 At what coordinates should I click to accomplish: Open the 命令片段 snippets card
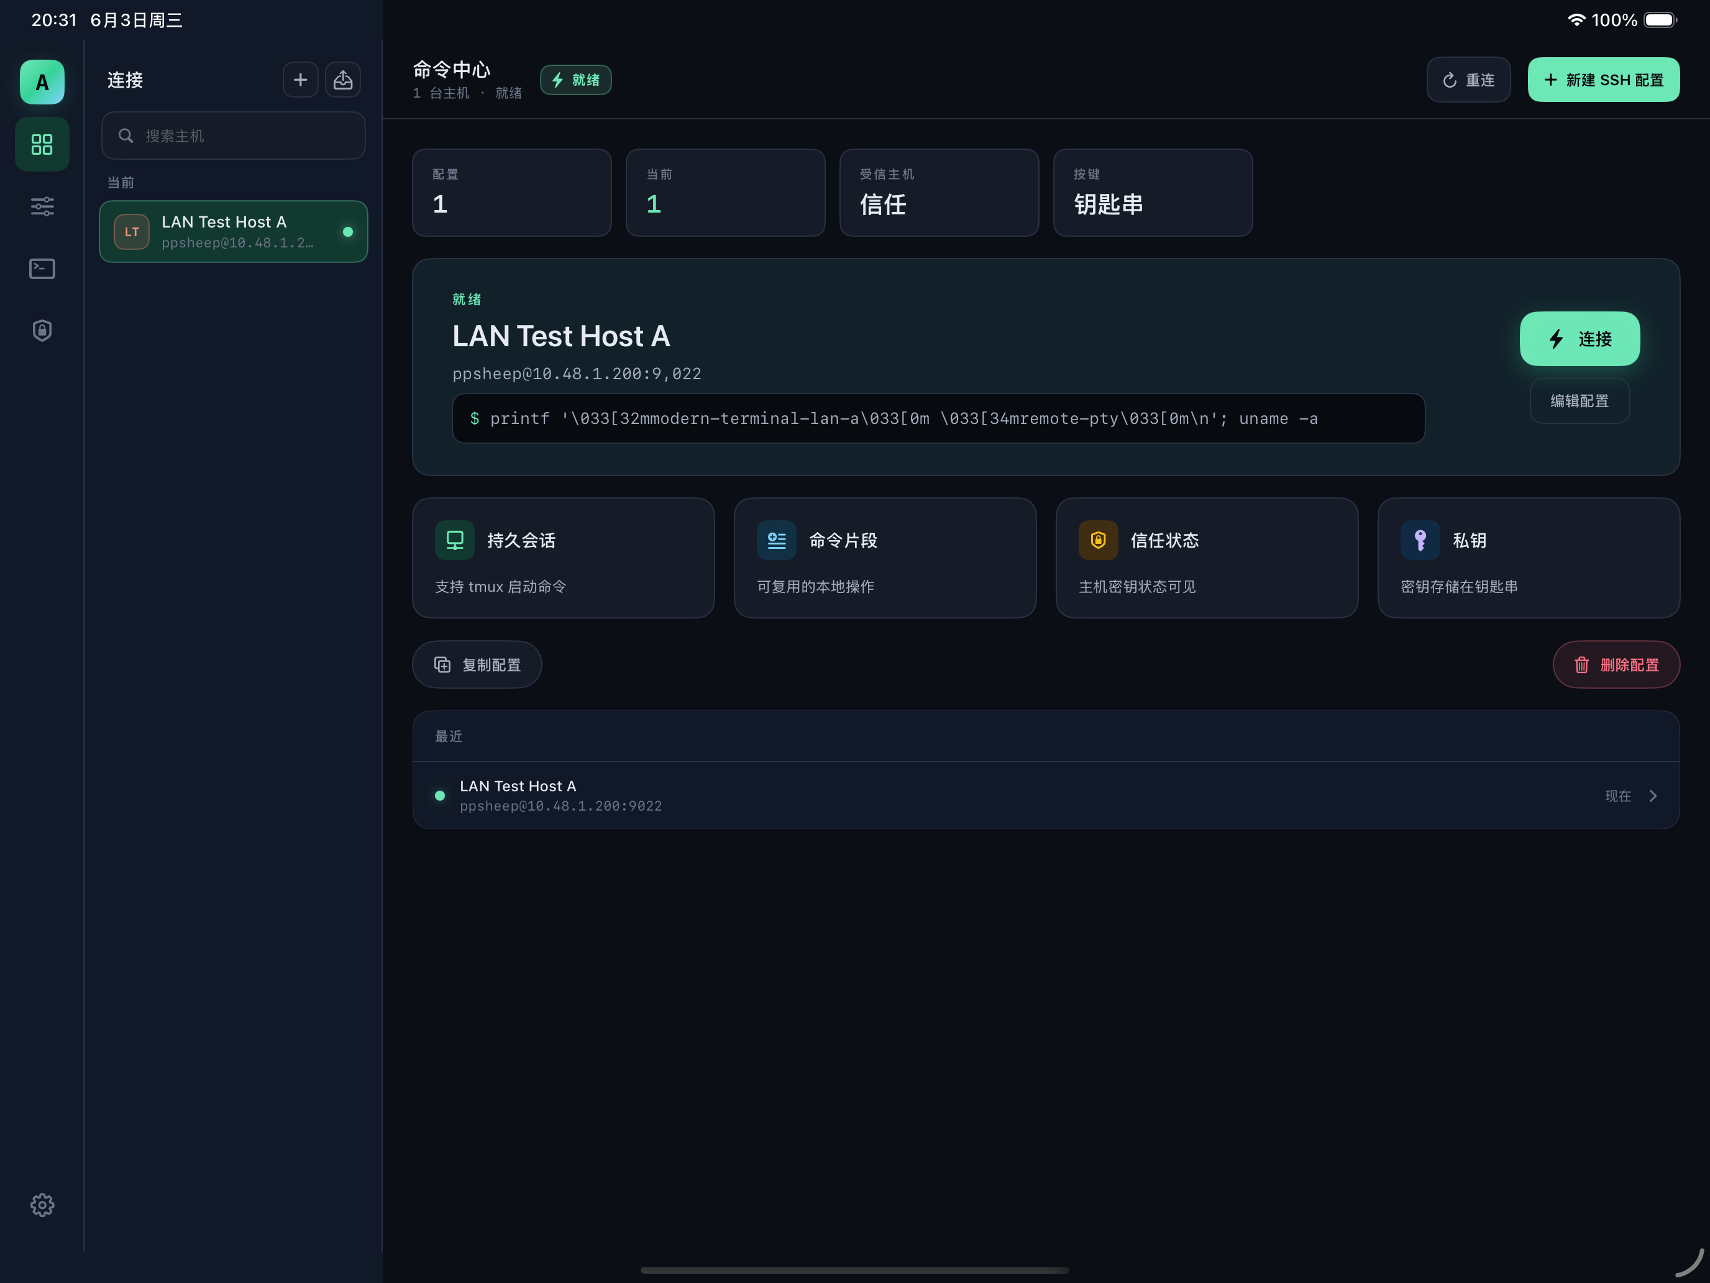coord(885,558)
